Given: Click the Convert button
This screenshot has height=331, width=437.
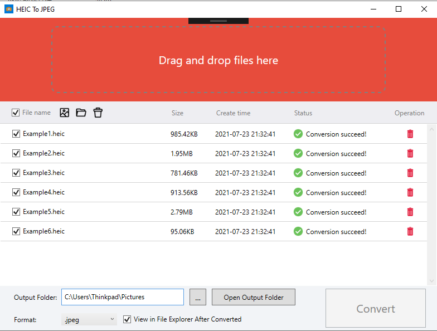Looking at the screenshot, I should 376,308.
